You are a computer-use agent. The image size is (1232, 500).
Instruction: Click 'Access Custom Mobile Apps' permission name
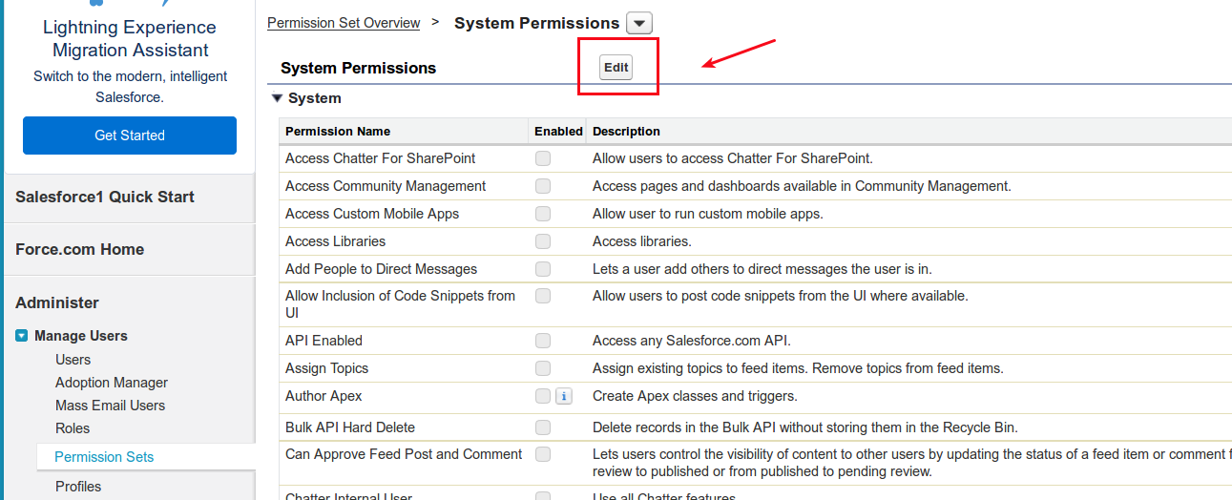tap(372, 214)
